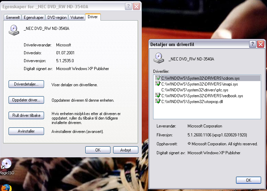The image size is (267, 191).
Task: Cancel with the Avbryt button
Action: [126, 150]
